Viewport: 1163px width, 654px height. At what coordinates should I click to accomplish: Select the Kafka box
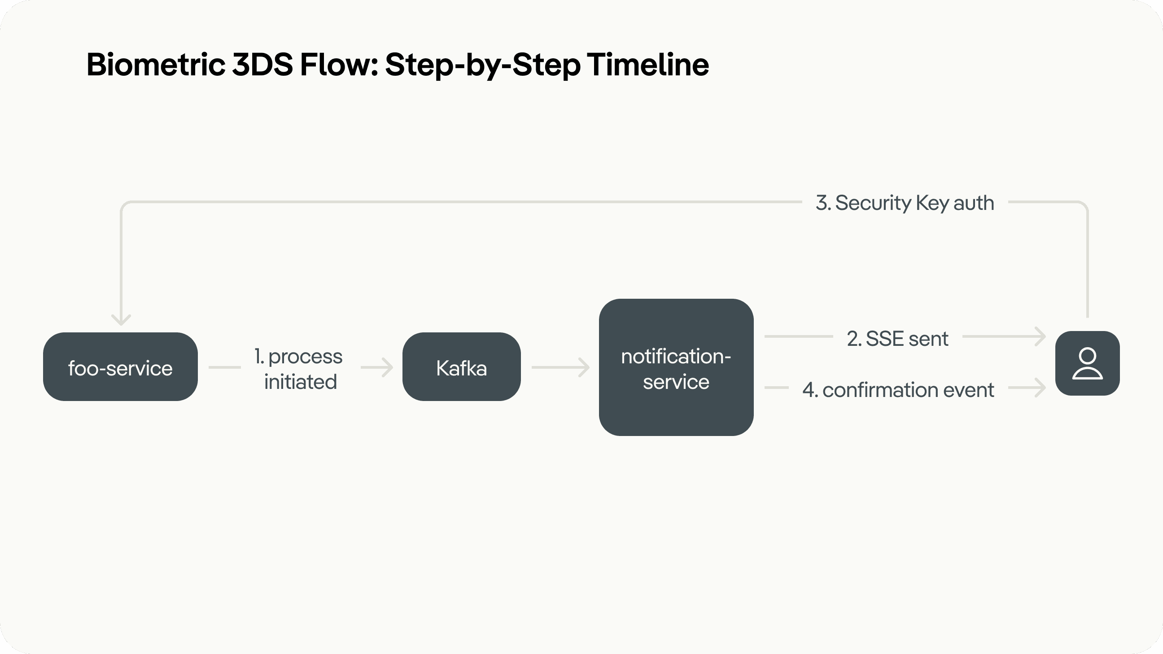pyautogui.click(x=461, y=367)
